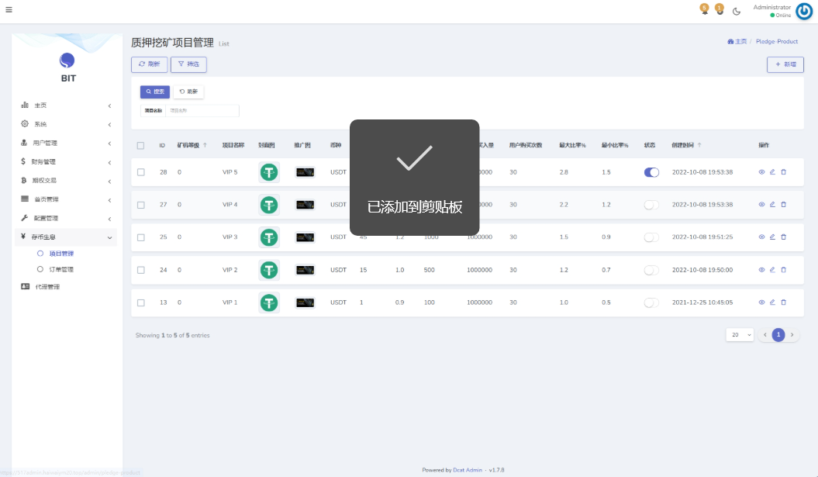Screen dimensions: 818x477
Task: Enable the status switch for VIP 4
Action: pyautogui.click(x=651, y=205)
